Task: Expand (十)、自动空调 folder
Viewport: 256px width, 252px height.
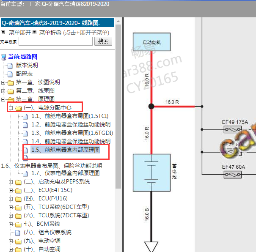Action: click(x=11, y=250)
